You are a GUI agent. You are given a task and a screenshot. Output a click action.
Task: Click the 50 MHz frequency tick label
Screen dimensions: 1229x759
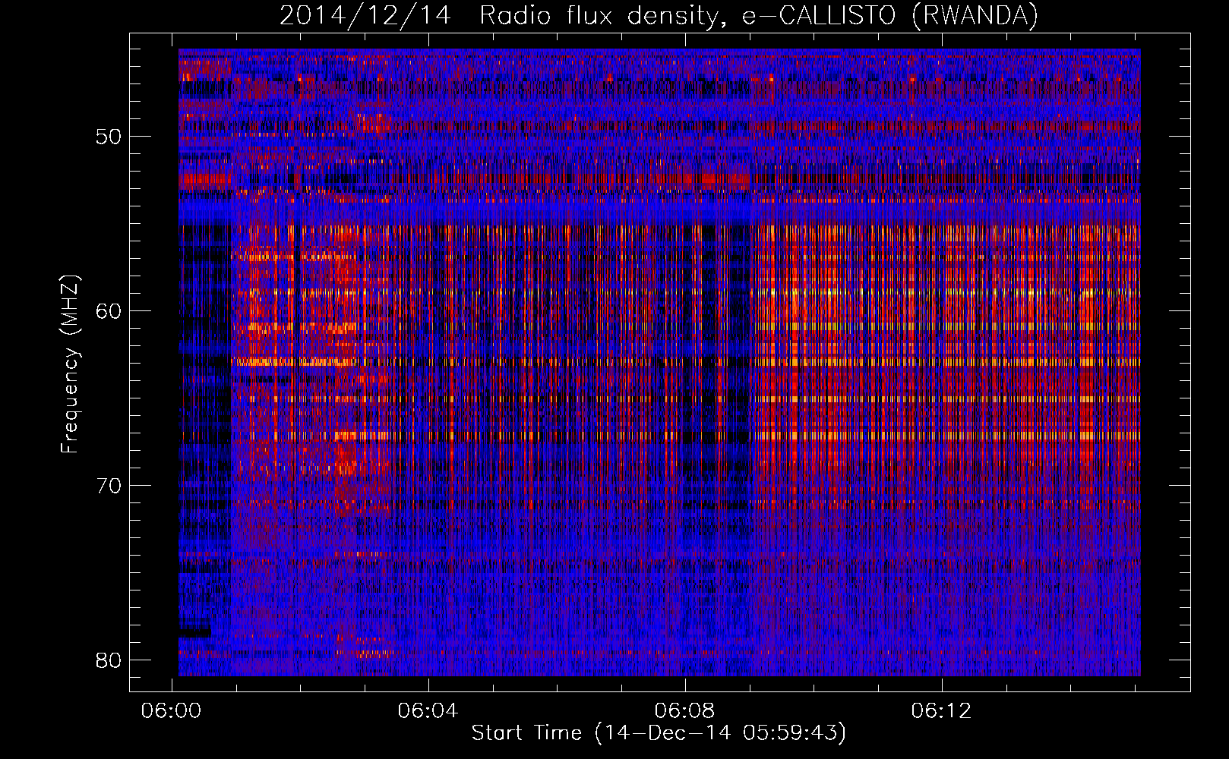click(x=109, y=137)
